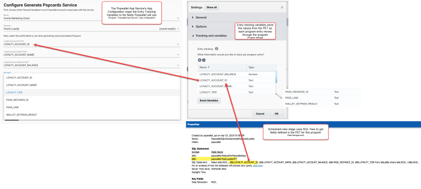This screenshot has height=189, width=421.
Task: Close the Settings dialog
Action: pos(282,7)
